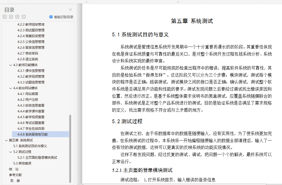Click the plus icon to add heading level
Image resolution: width=282 pixels, height=185 pixels.
pos(17,17)
